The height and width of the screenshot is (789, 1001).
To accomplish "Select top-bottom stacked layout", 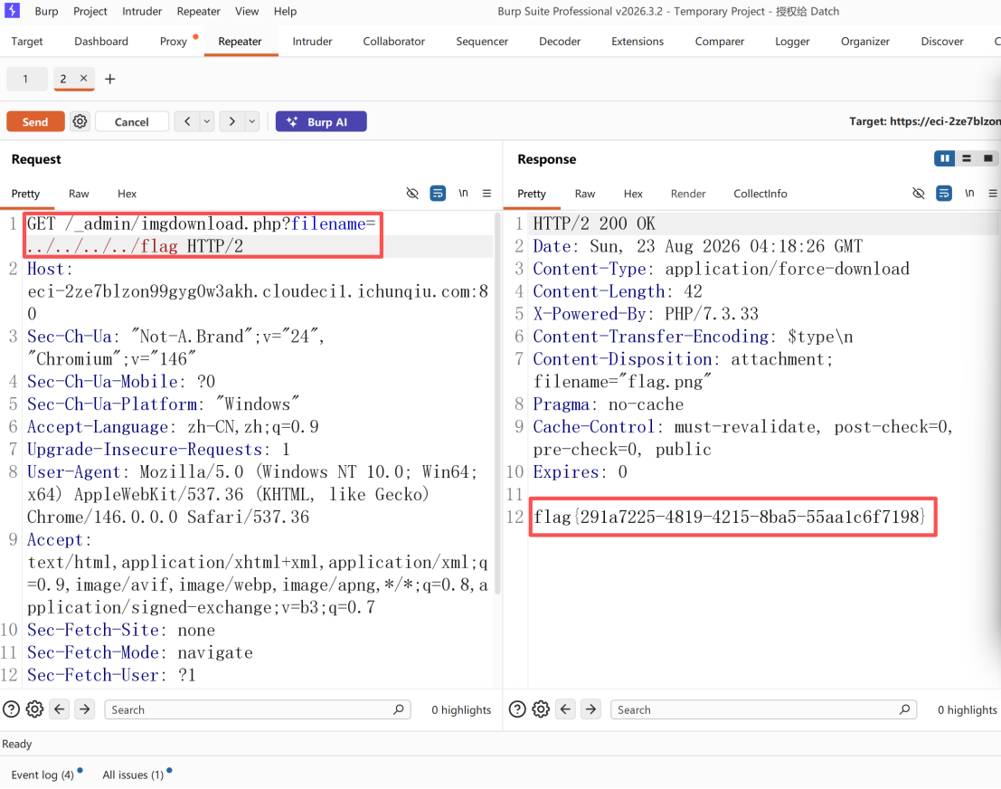I will click(966, 158).
